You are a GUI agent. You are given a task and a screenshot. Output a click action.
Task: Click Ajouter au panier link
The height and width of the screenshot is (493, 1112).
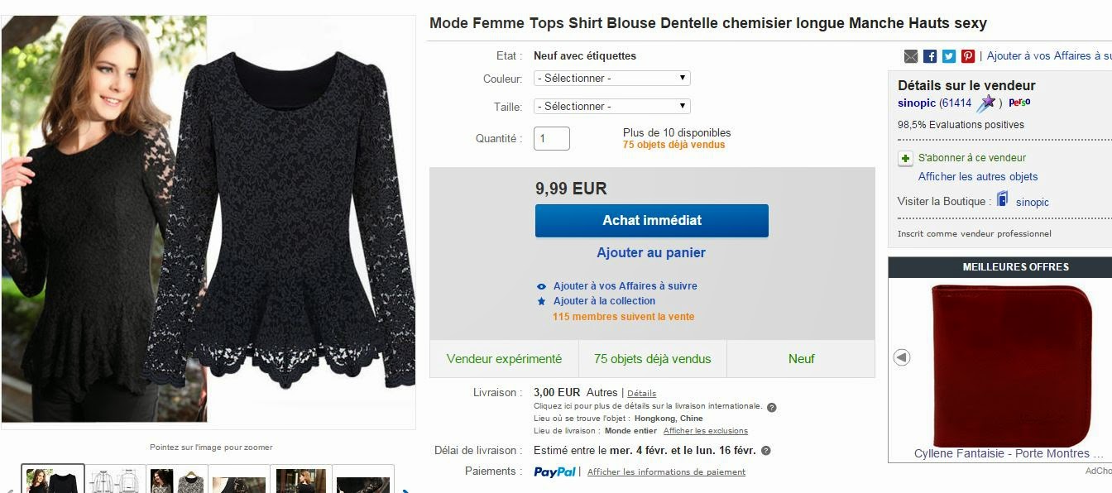pyautogui.click(x=651, y=253)
